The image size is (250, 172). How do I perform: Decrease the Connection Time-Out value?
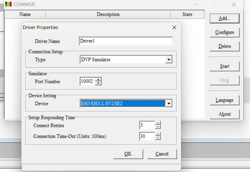pyautogui.click(x=158, y=138)
